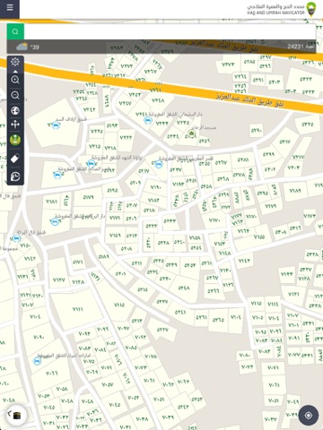The height and width of the screenshot is (430, 323).
Task: Focus the map search field
Action: 170,31
